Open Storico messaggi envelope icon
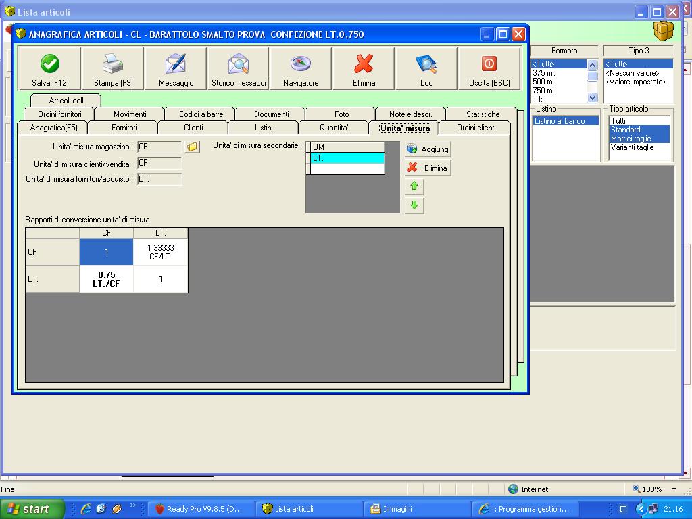Viewport: 692px width, 519px height. click(x=239, y=64)
